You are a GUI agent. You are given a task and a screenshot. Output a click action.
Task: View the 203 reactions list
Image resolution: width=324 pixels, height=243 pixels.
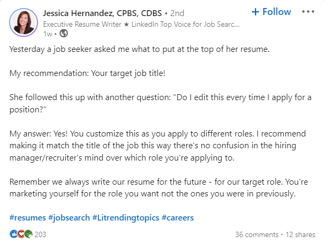pos(41,234)
